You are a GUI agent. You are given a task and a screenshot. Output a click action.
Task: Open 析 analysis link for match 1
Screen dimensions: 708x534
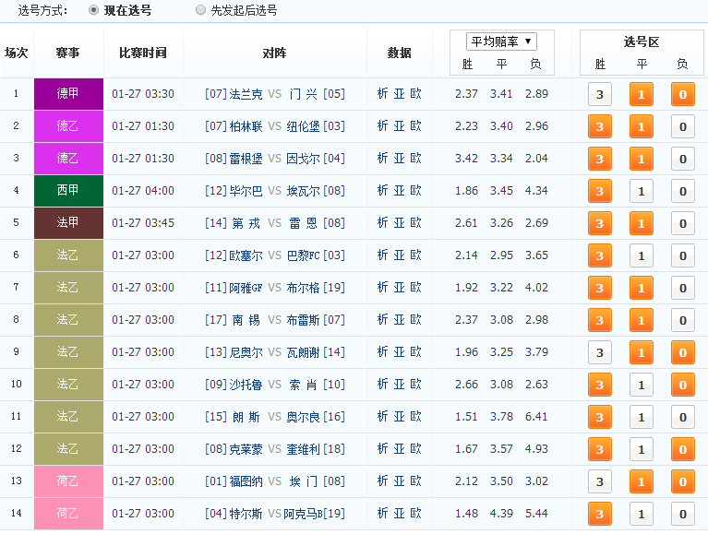click(382, 94)
